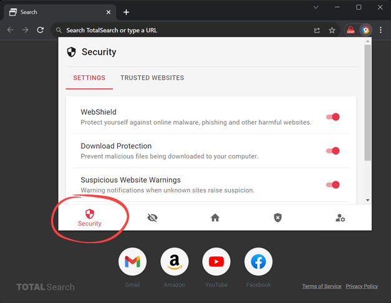Image resolution: width=391 pixels, height=303 pixels.
Task: Bookmark this page with the star icon
Action: pos(332,30)
